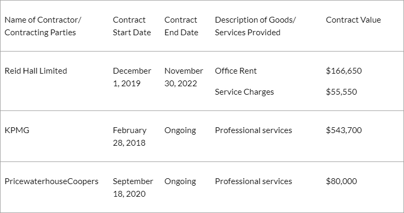Click the Name of Contractor column header
This screenshot has height=213, width=404.
pyautogui.click(x=43, y=26)
